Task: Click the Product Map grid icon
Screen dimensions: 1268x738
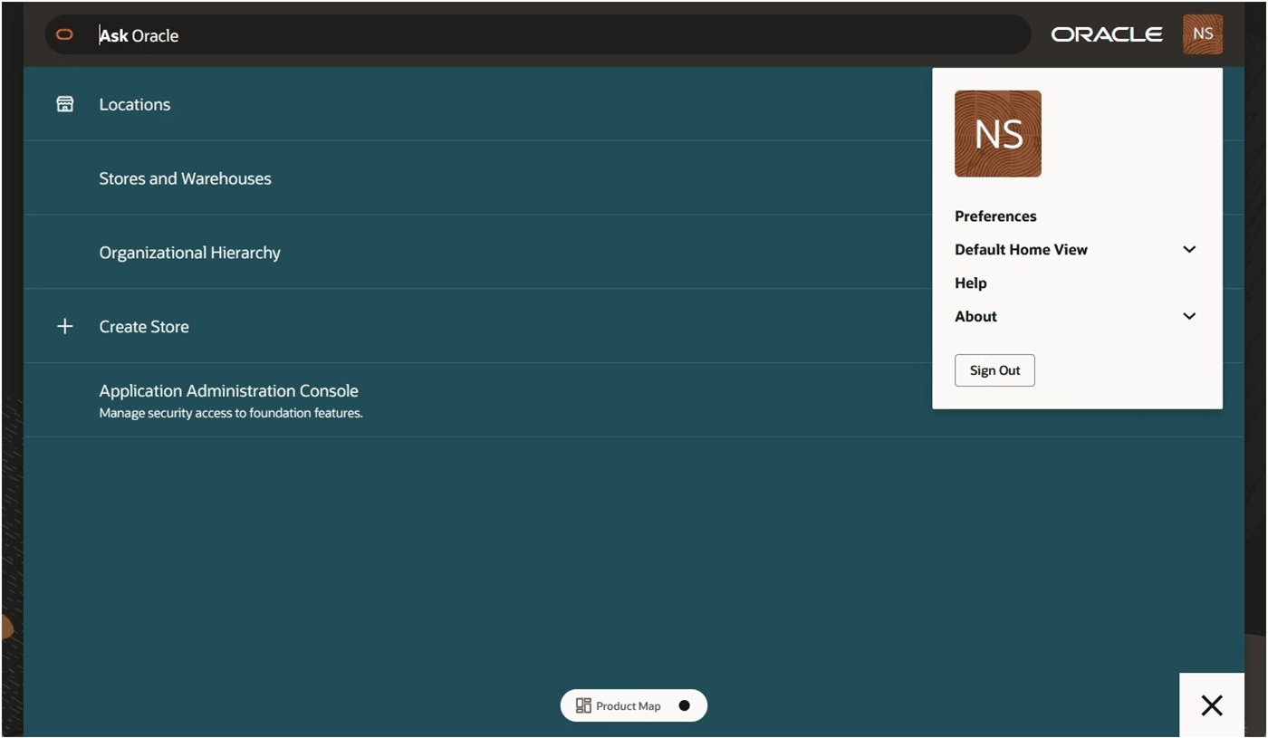Action: click(582, 705)
